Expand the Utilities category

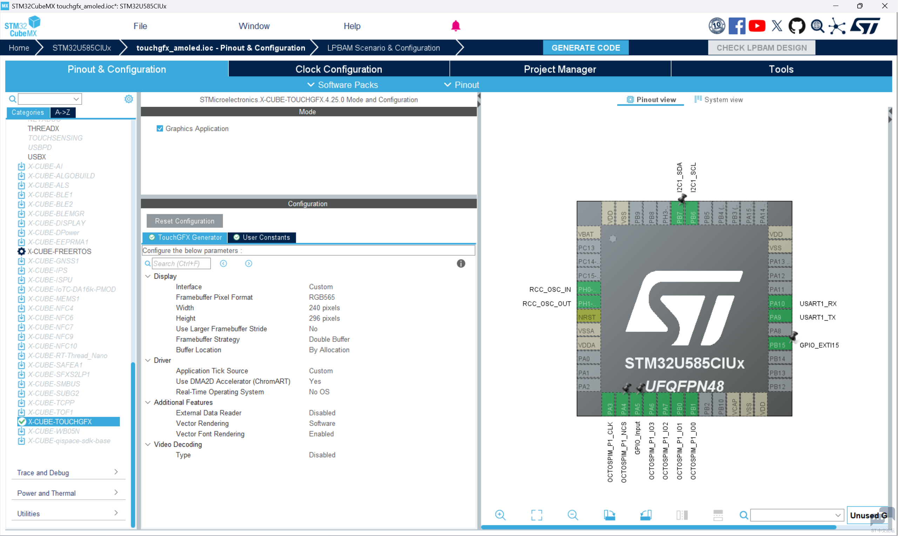(x=68, y=514)
